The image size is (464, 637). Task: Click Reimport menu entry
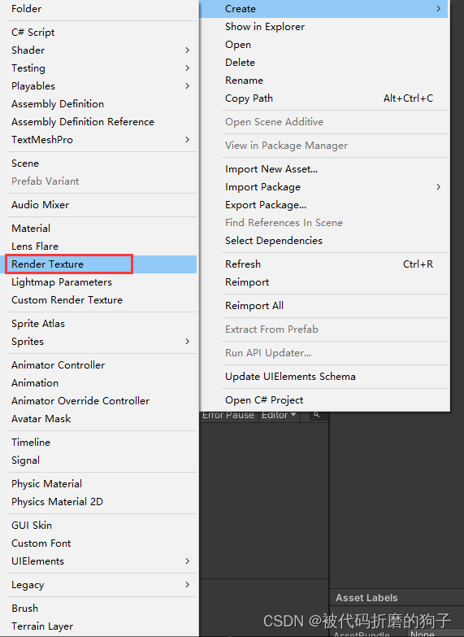tap(324, 282)
